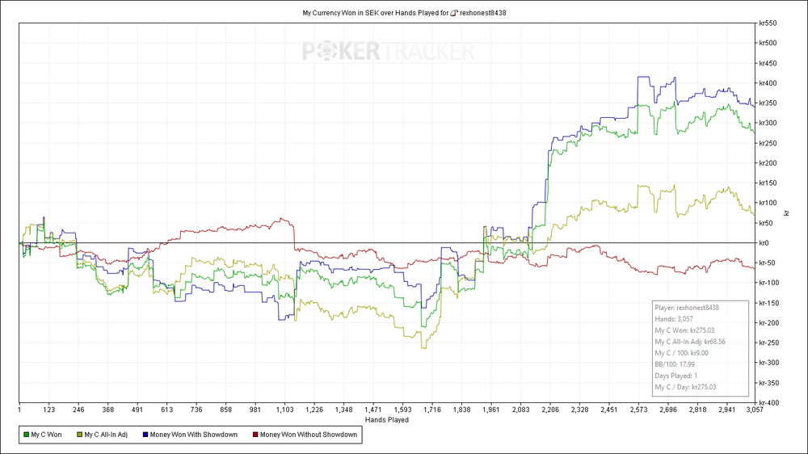Click the 3,057 tick on the x-axis
The height and width of the screenshot is (454, 808).
(755, 410)
